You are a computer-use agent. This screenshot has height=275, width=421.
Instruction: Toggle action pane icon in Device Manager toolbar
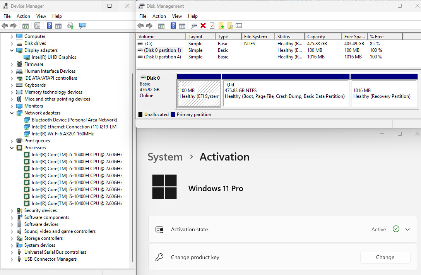[x=58, y=26]
